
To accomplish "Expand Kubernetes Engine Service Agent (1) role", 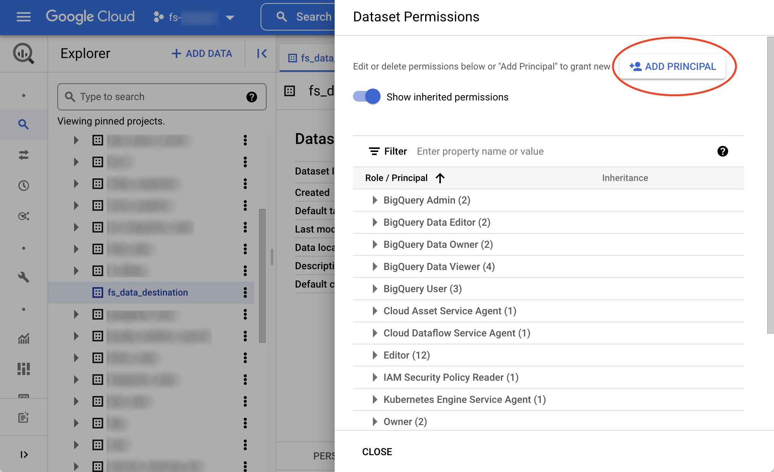I will pos(375,399).
